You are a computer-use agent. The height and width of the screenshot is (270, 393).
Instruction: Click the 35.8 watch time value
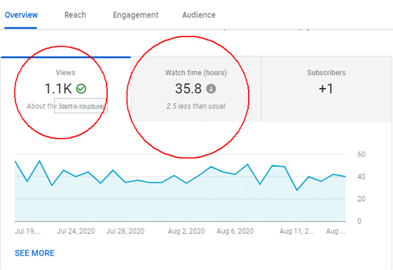(188, 88)
